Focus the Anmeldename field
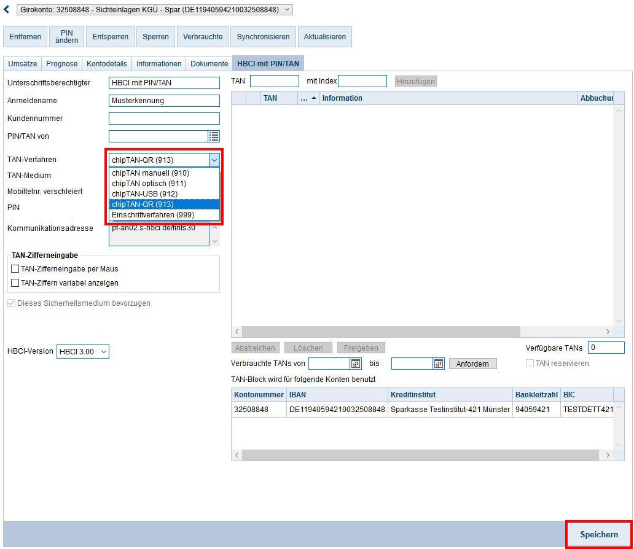 [x=164, y=101]
